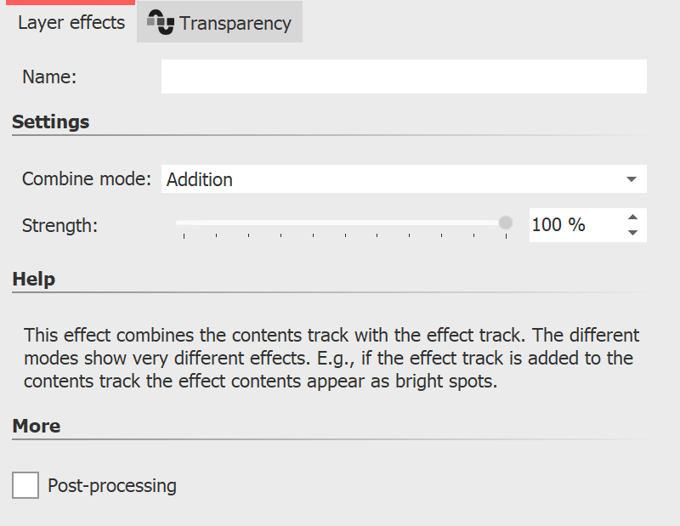Viewport: 680px width, 526px height.
Task: Increase strength with the up stepper arrow
Action: [x=633, y=218]
